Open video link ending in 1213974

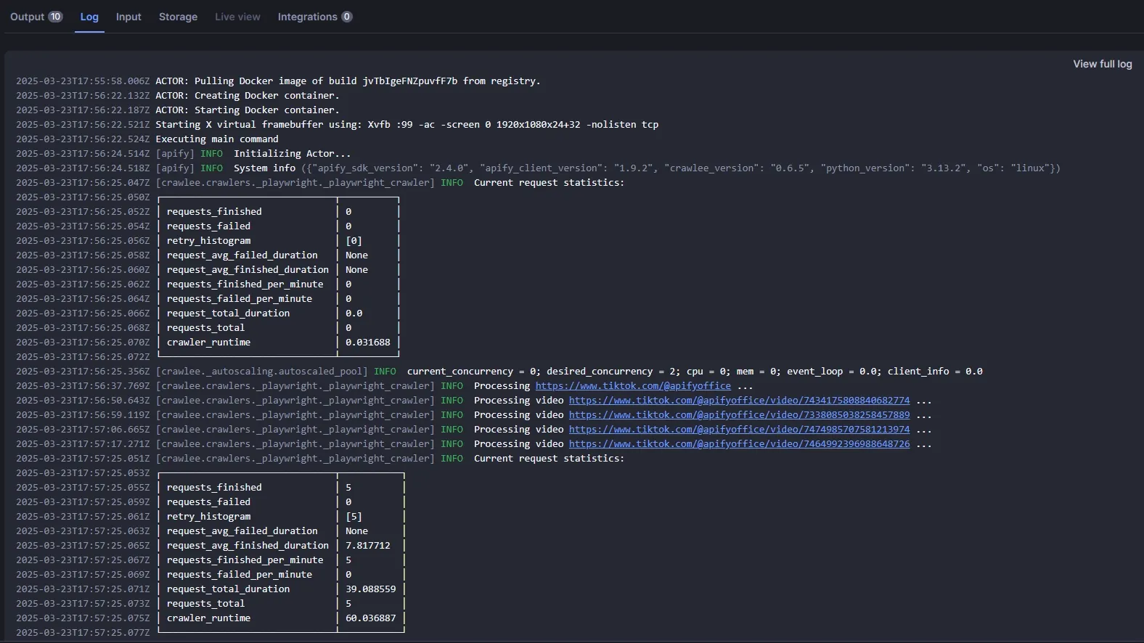pos(739,430)
